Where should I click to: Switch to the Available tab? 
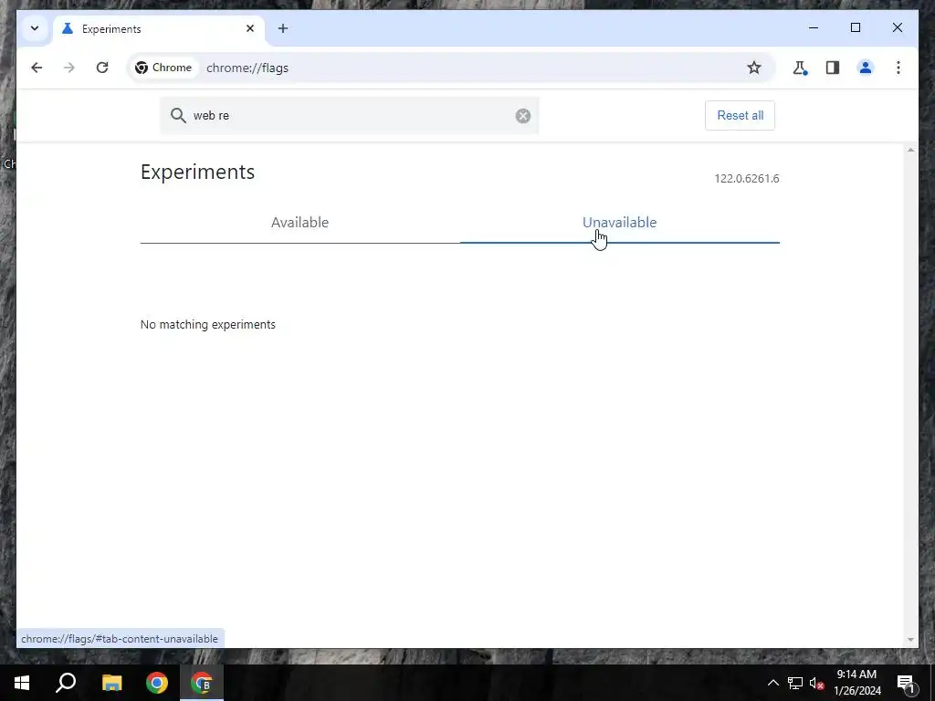299,223
